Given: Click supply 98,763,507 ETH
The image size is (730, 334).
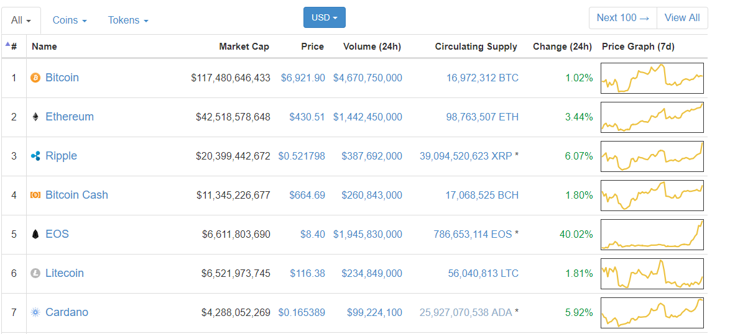Looking at the screenshot, I should pos(483,117).
